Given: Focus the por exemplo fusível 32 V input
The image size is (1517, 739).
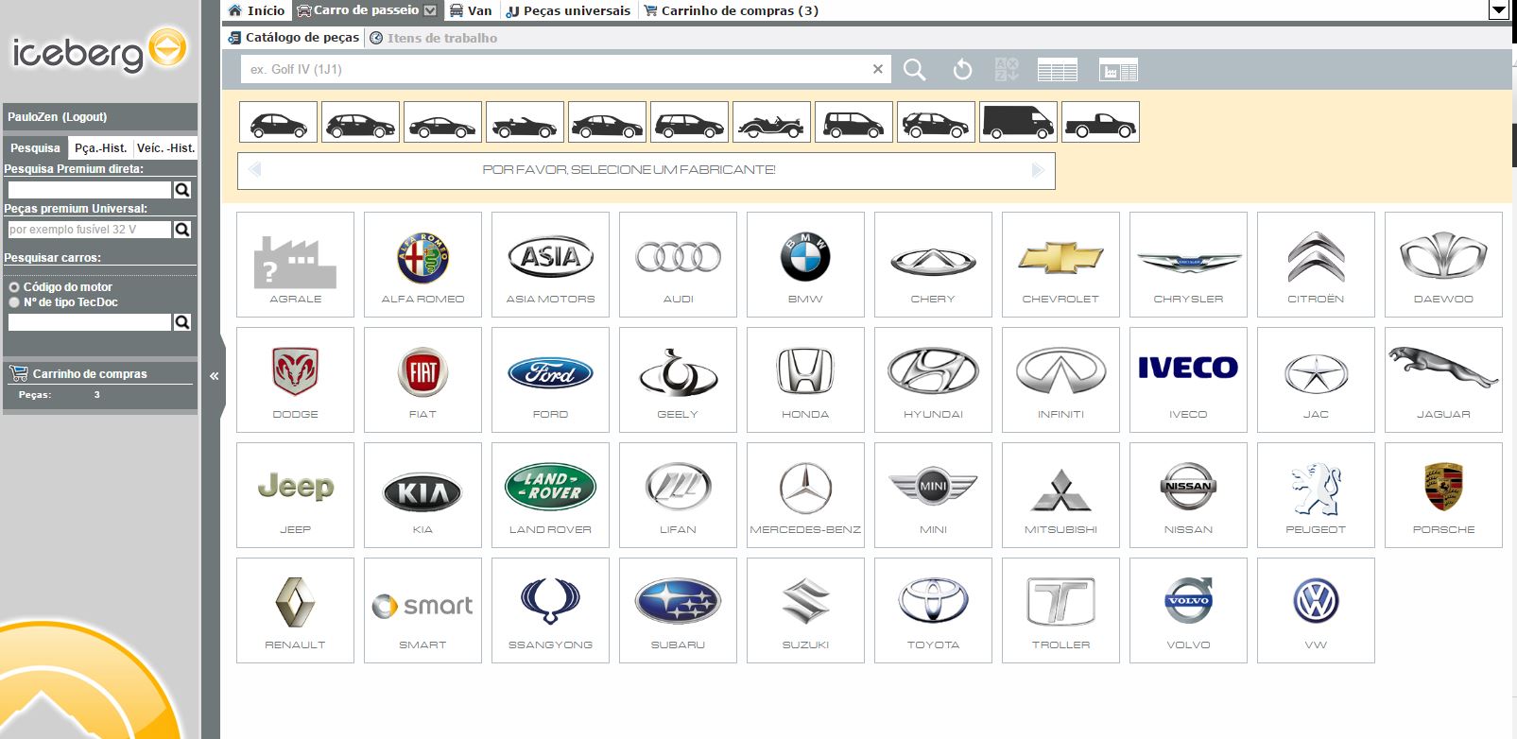Looking at the screenshot, I should pos(90,230).
